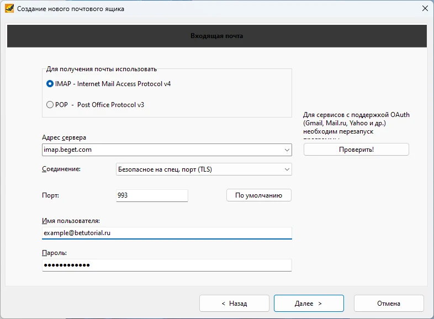
Task: Choose POP - Post Office Protocol v3
Action: coord(50,104)
